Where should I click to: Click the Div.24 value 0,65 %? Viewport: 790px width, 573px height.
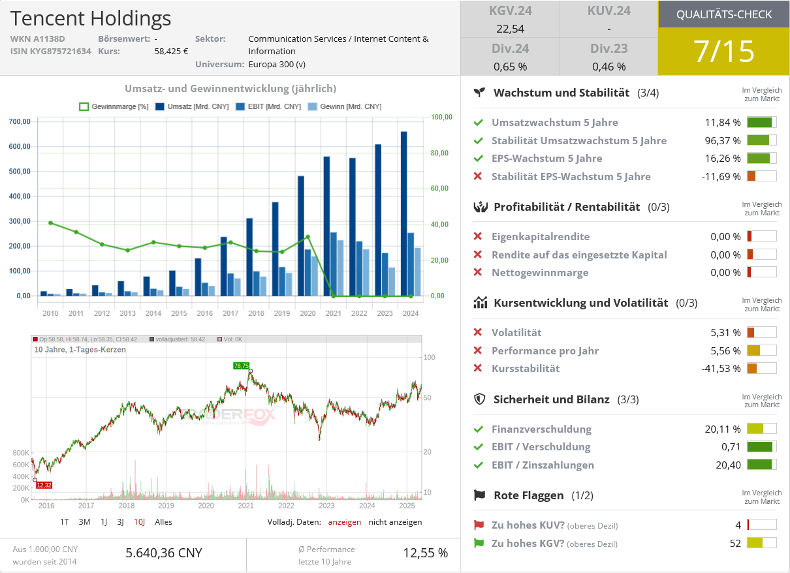pyautogui.click(x=510, y=67)
